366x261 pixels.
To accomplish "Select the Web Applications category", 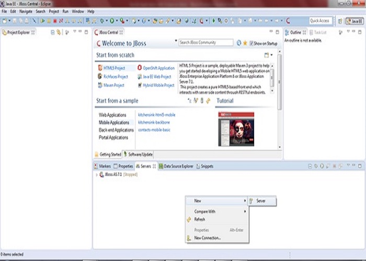I will coord(112,115).
